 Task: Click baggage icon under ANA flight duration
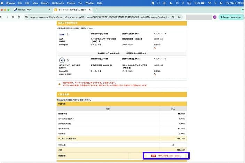(x=154, y=48)
